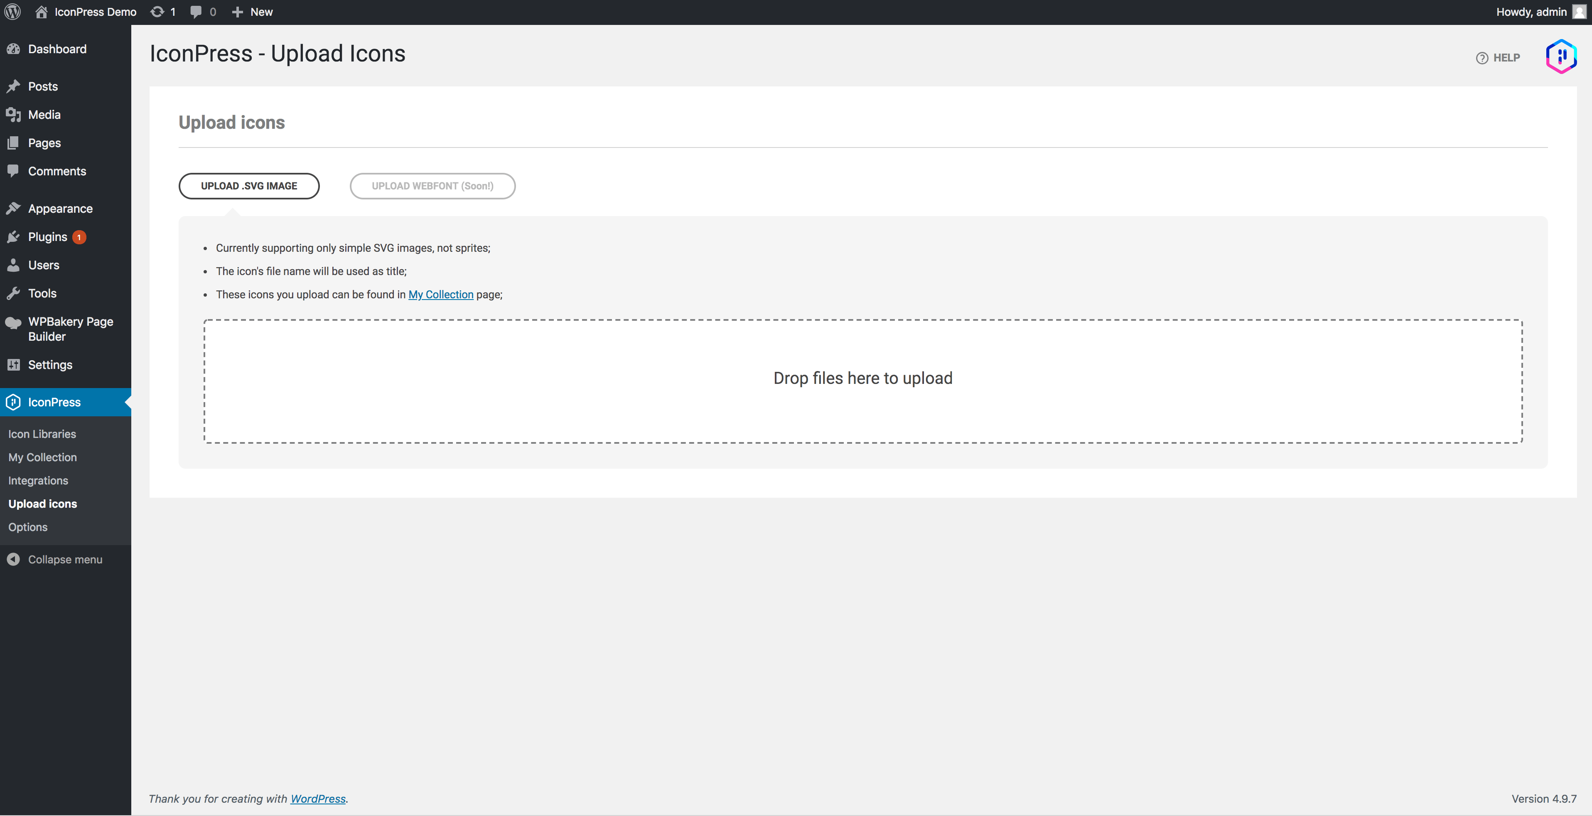Click the WordPress logo icon
The width and height of the screenshot is (1592, 816).
[12, 12]
